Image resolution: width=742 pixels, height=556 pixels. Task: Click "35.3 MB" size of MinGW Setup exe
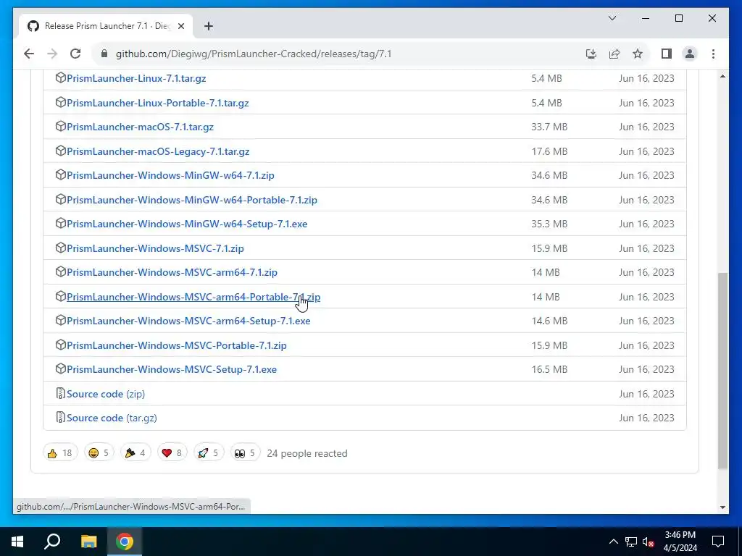pyautogui.click(x=549, y=224)
